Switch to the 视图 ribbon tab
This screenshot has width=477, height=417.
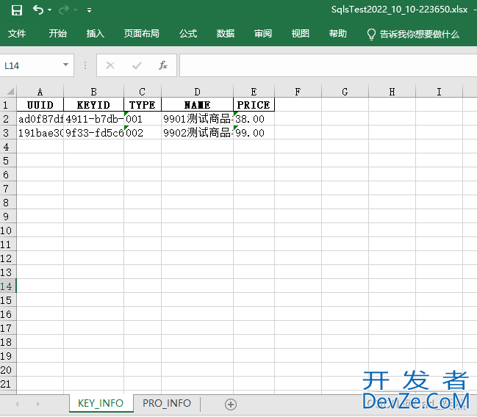pos(301,34)
